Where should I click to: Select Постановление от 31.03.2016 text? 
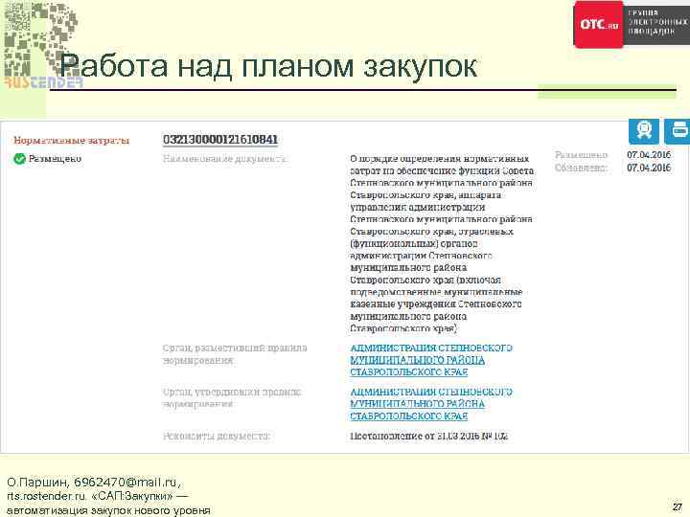(429, 437)
